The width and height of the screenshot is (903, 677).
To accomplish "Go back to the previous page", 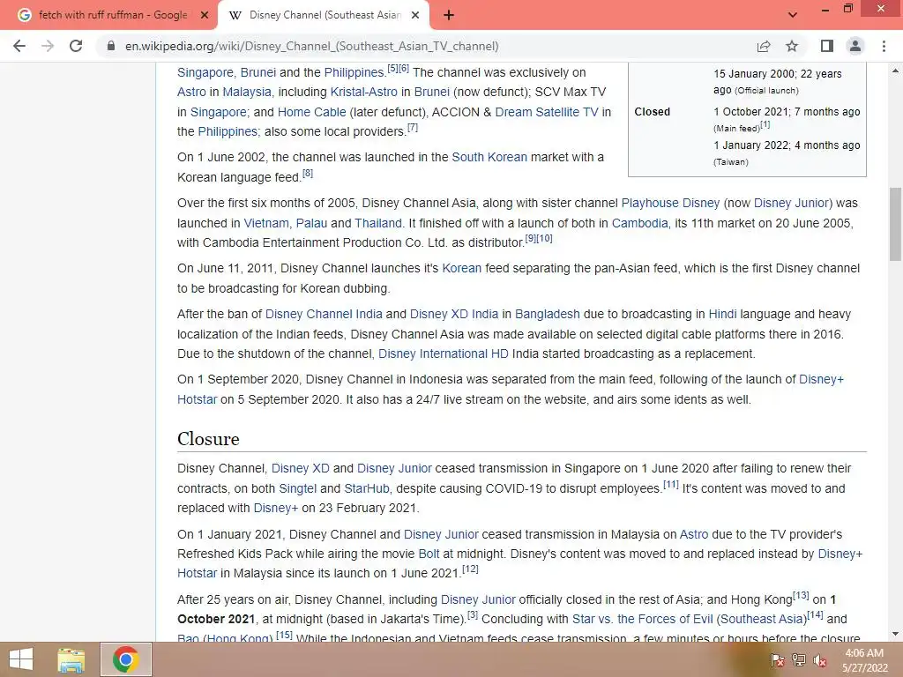I will [19, 46].
